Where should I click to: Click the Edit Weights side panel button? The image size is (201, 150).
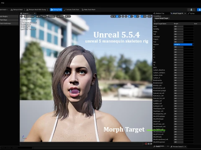pos(9,16)
